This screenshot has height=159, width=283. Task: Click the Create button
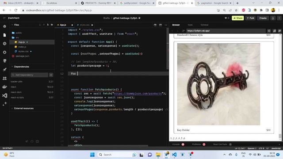pos(263,18)
